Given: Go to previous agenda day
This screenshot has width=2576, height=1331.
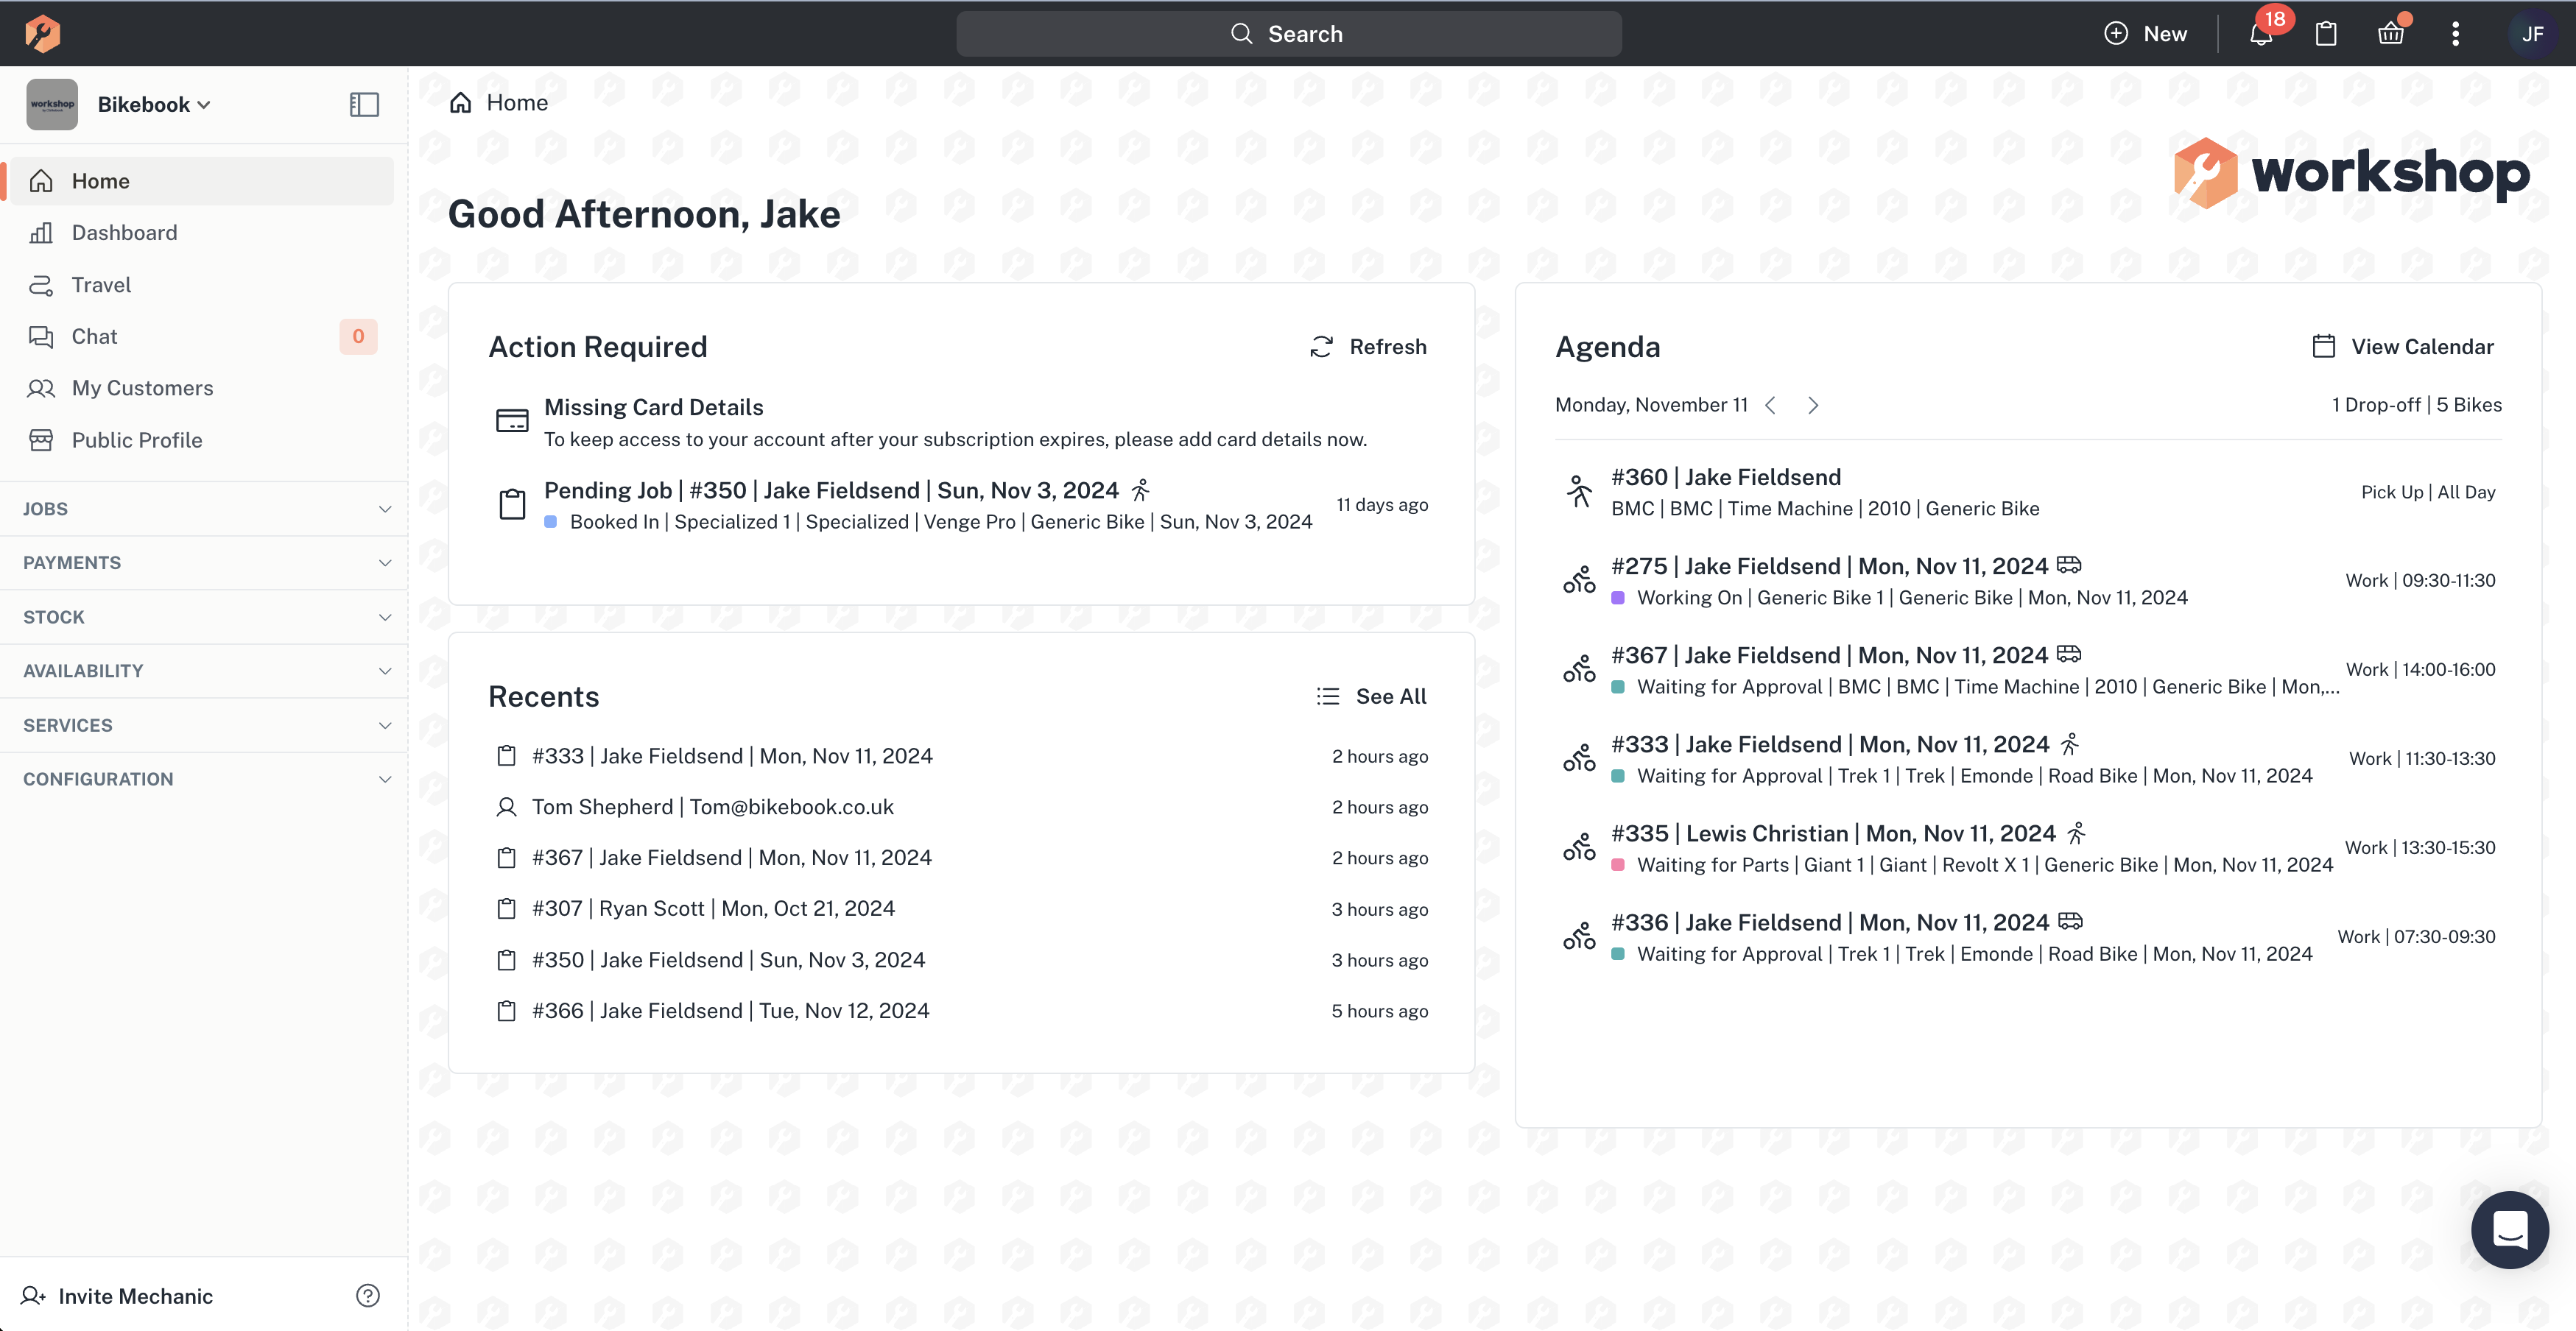Looking at the screenshot, I should pyautogui.click(x=1771, y=405).
